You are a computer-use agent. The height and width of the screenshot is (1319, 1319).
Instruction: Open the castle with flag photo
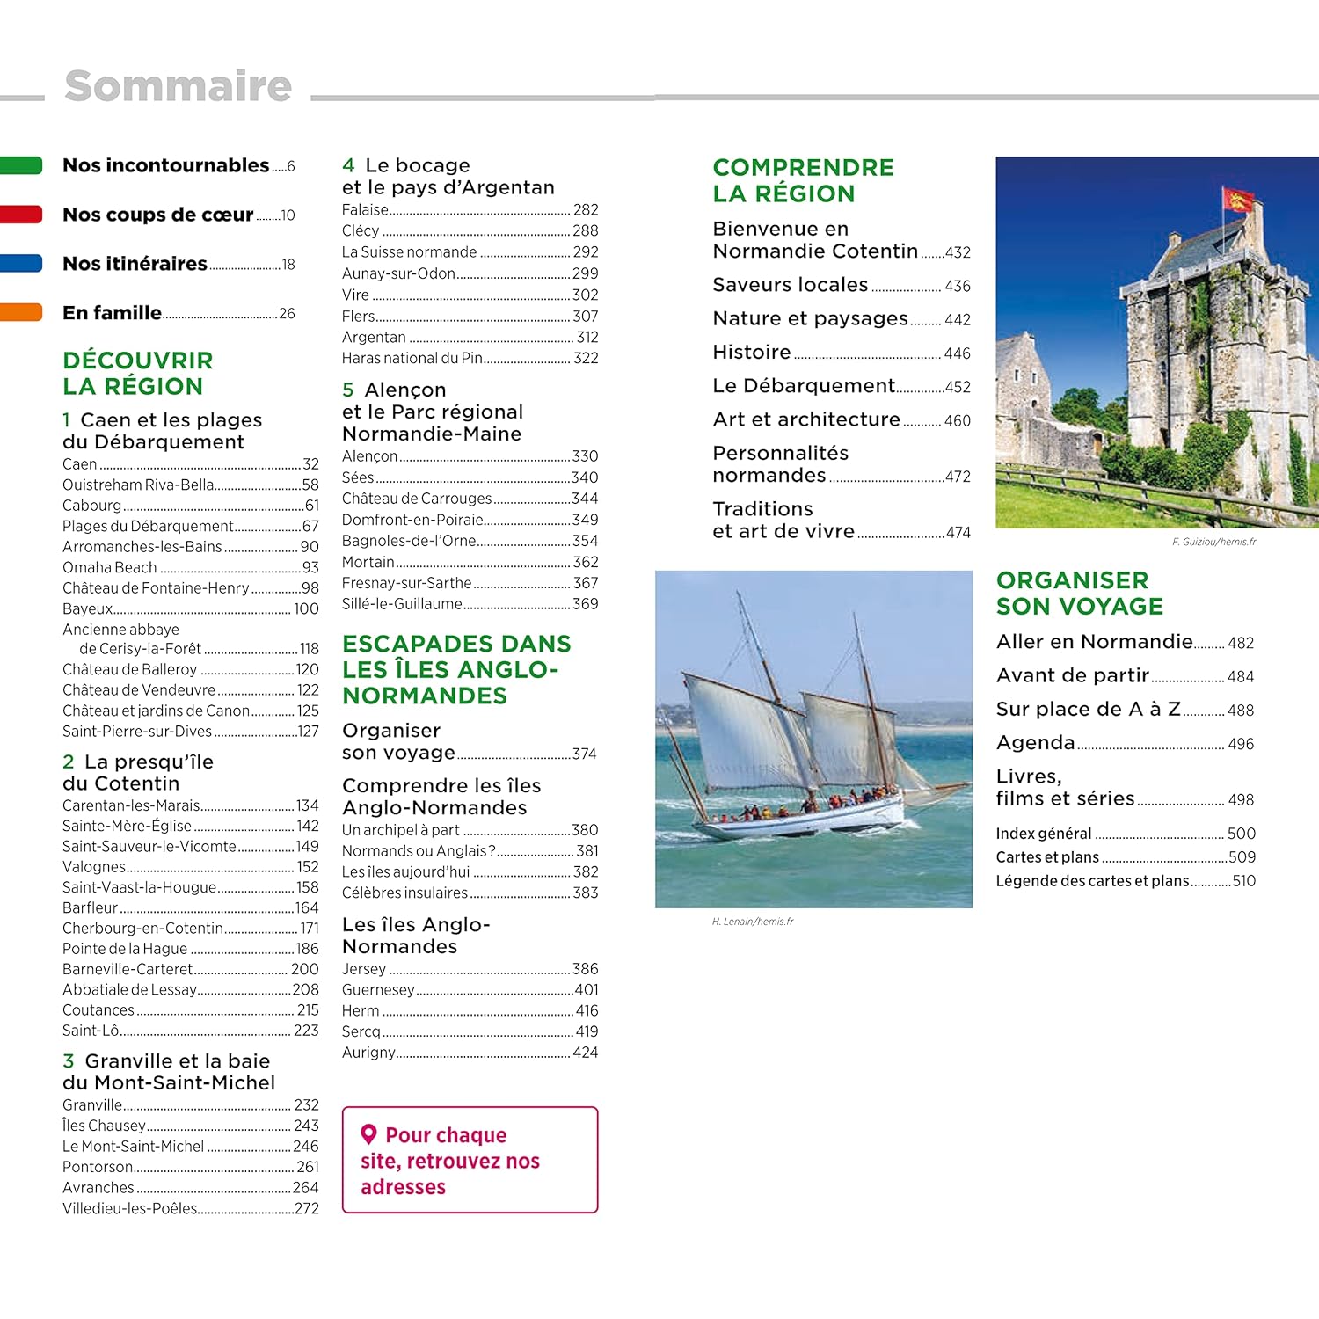tap(1156, 342)
